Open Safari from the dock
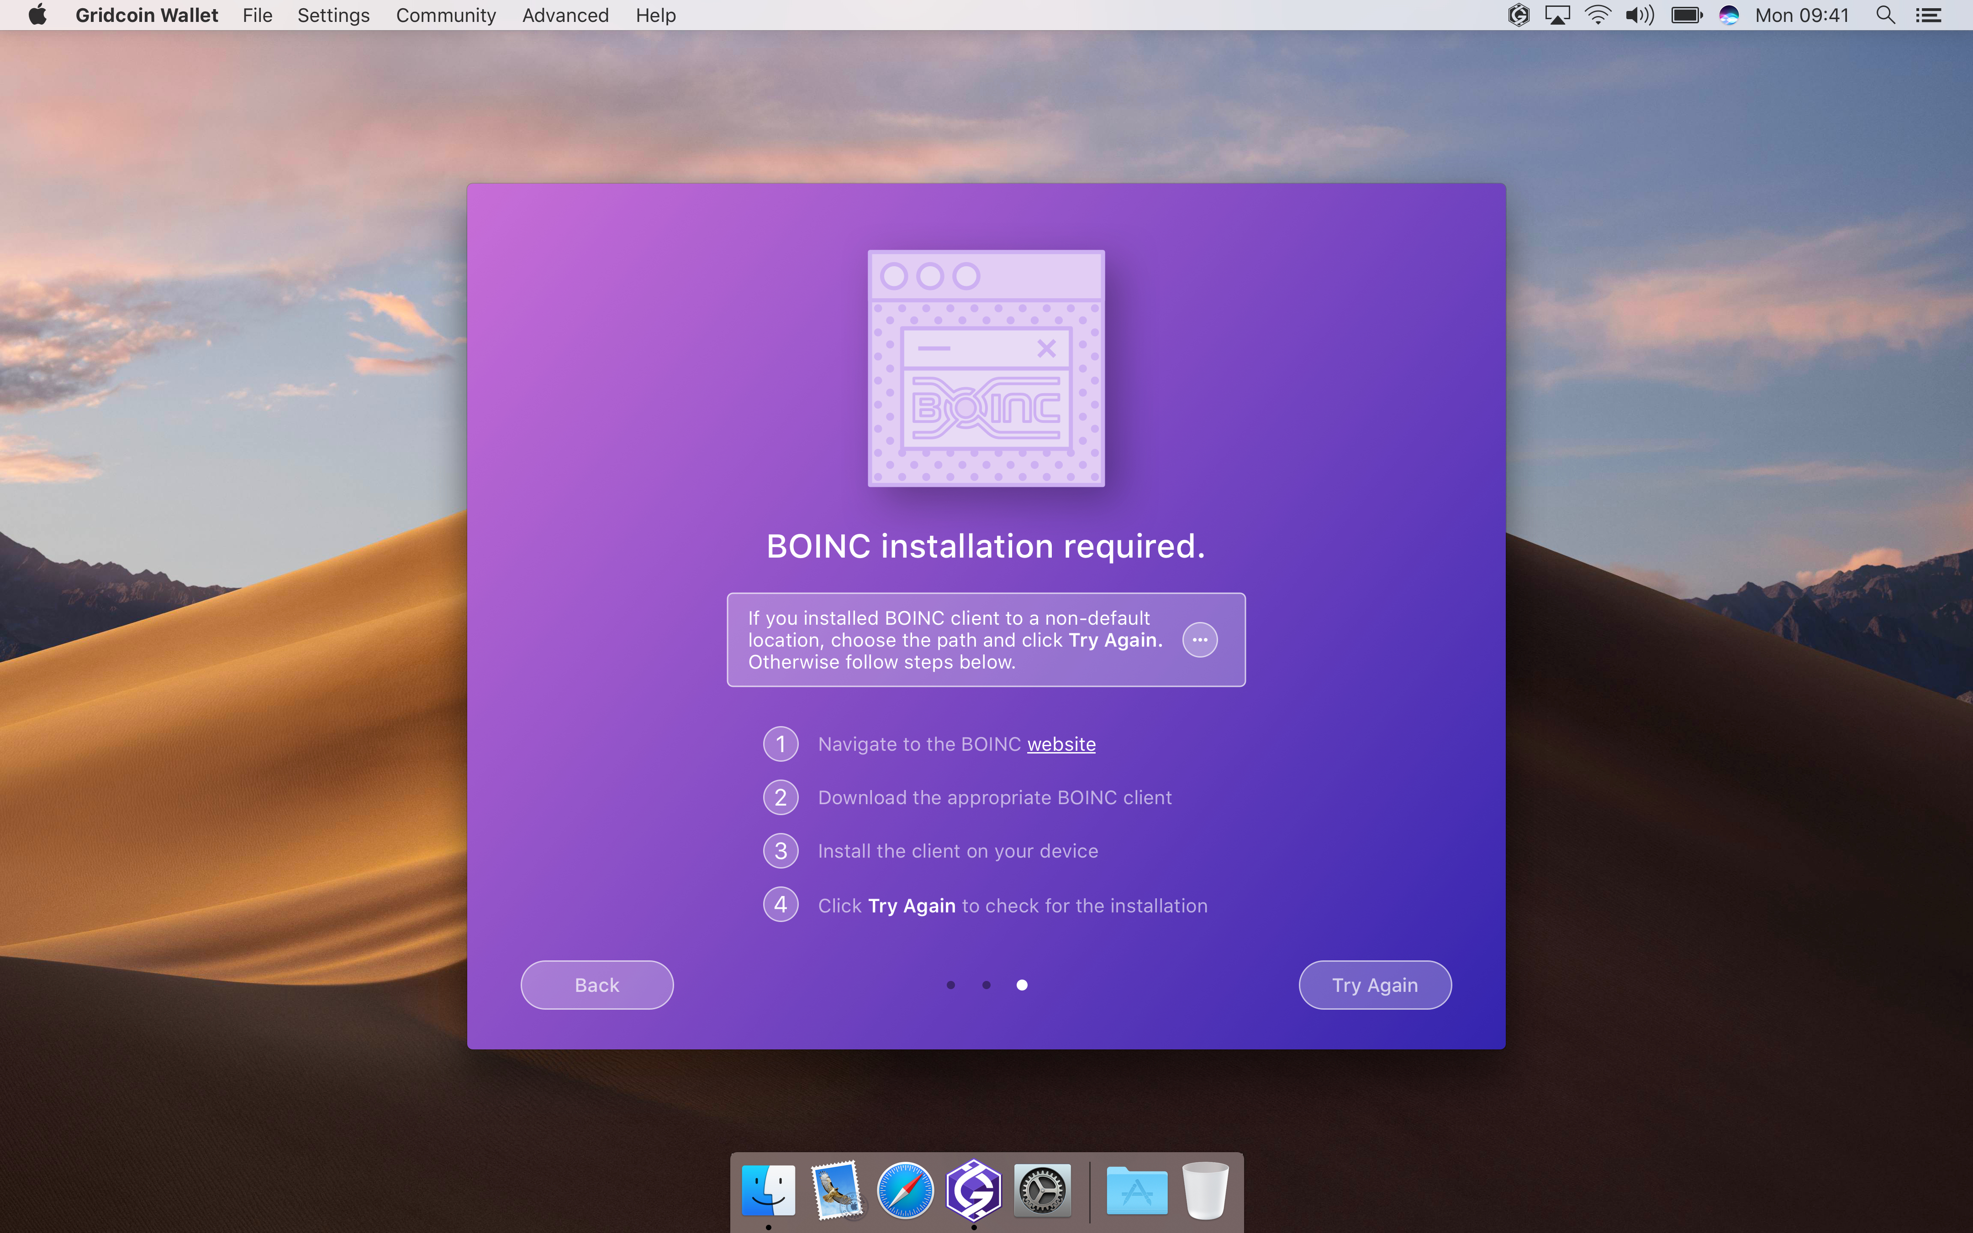 click(x=905, y=1190)
